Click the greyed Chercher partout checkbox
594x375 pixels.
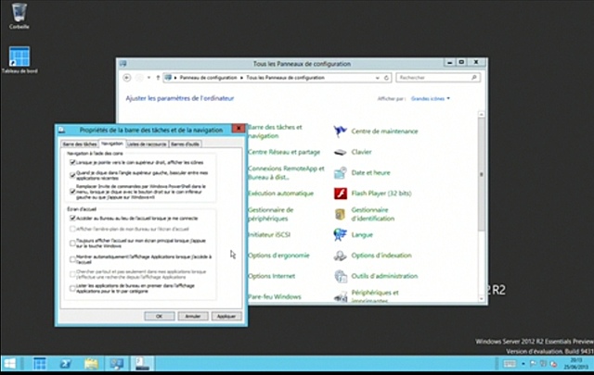(x=72, y=274)
